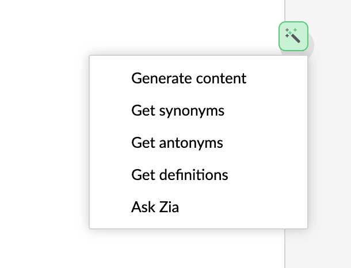
Task: Look up antonyms via Get antonyms
Action: pyautogui.click(x=177, y=142)
